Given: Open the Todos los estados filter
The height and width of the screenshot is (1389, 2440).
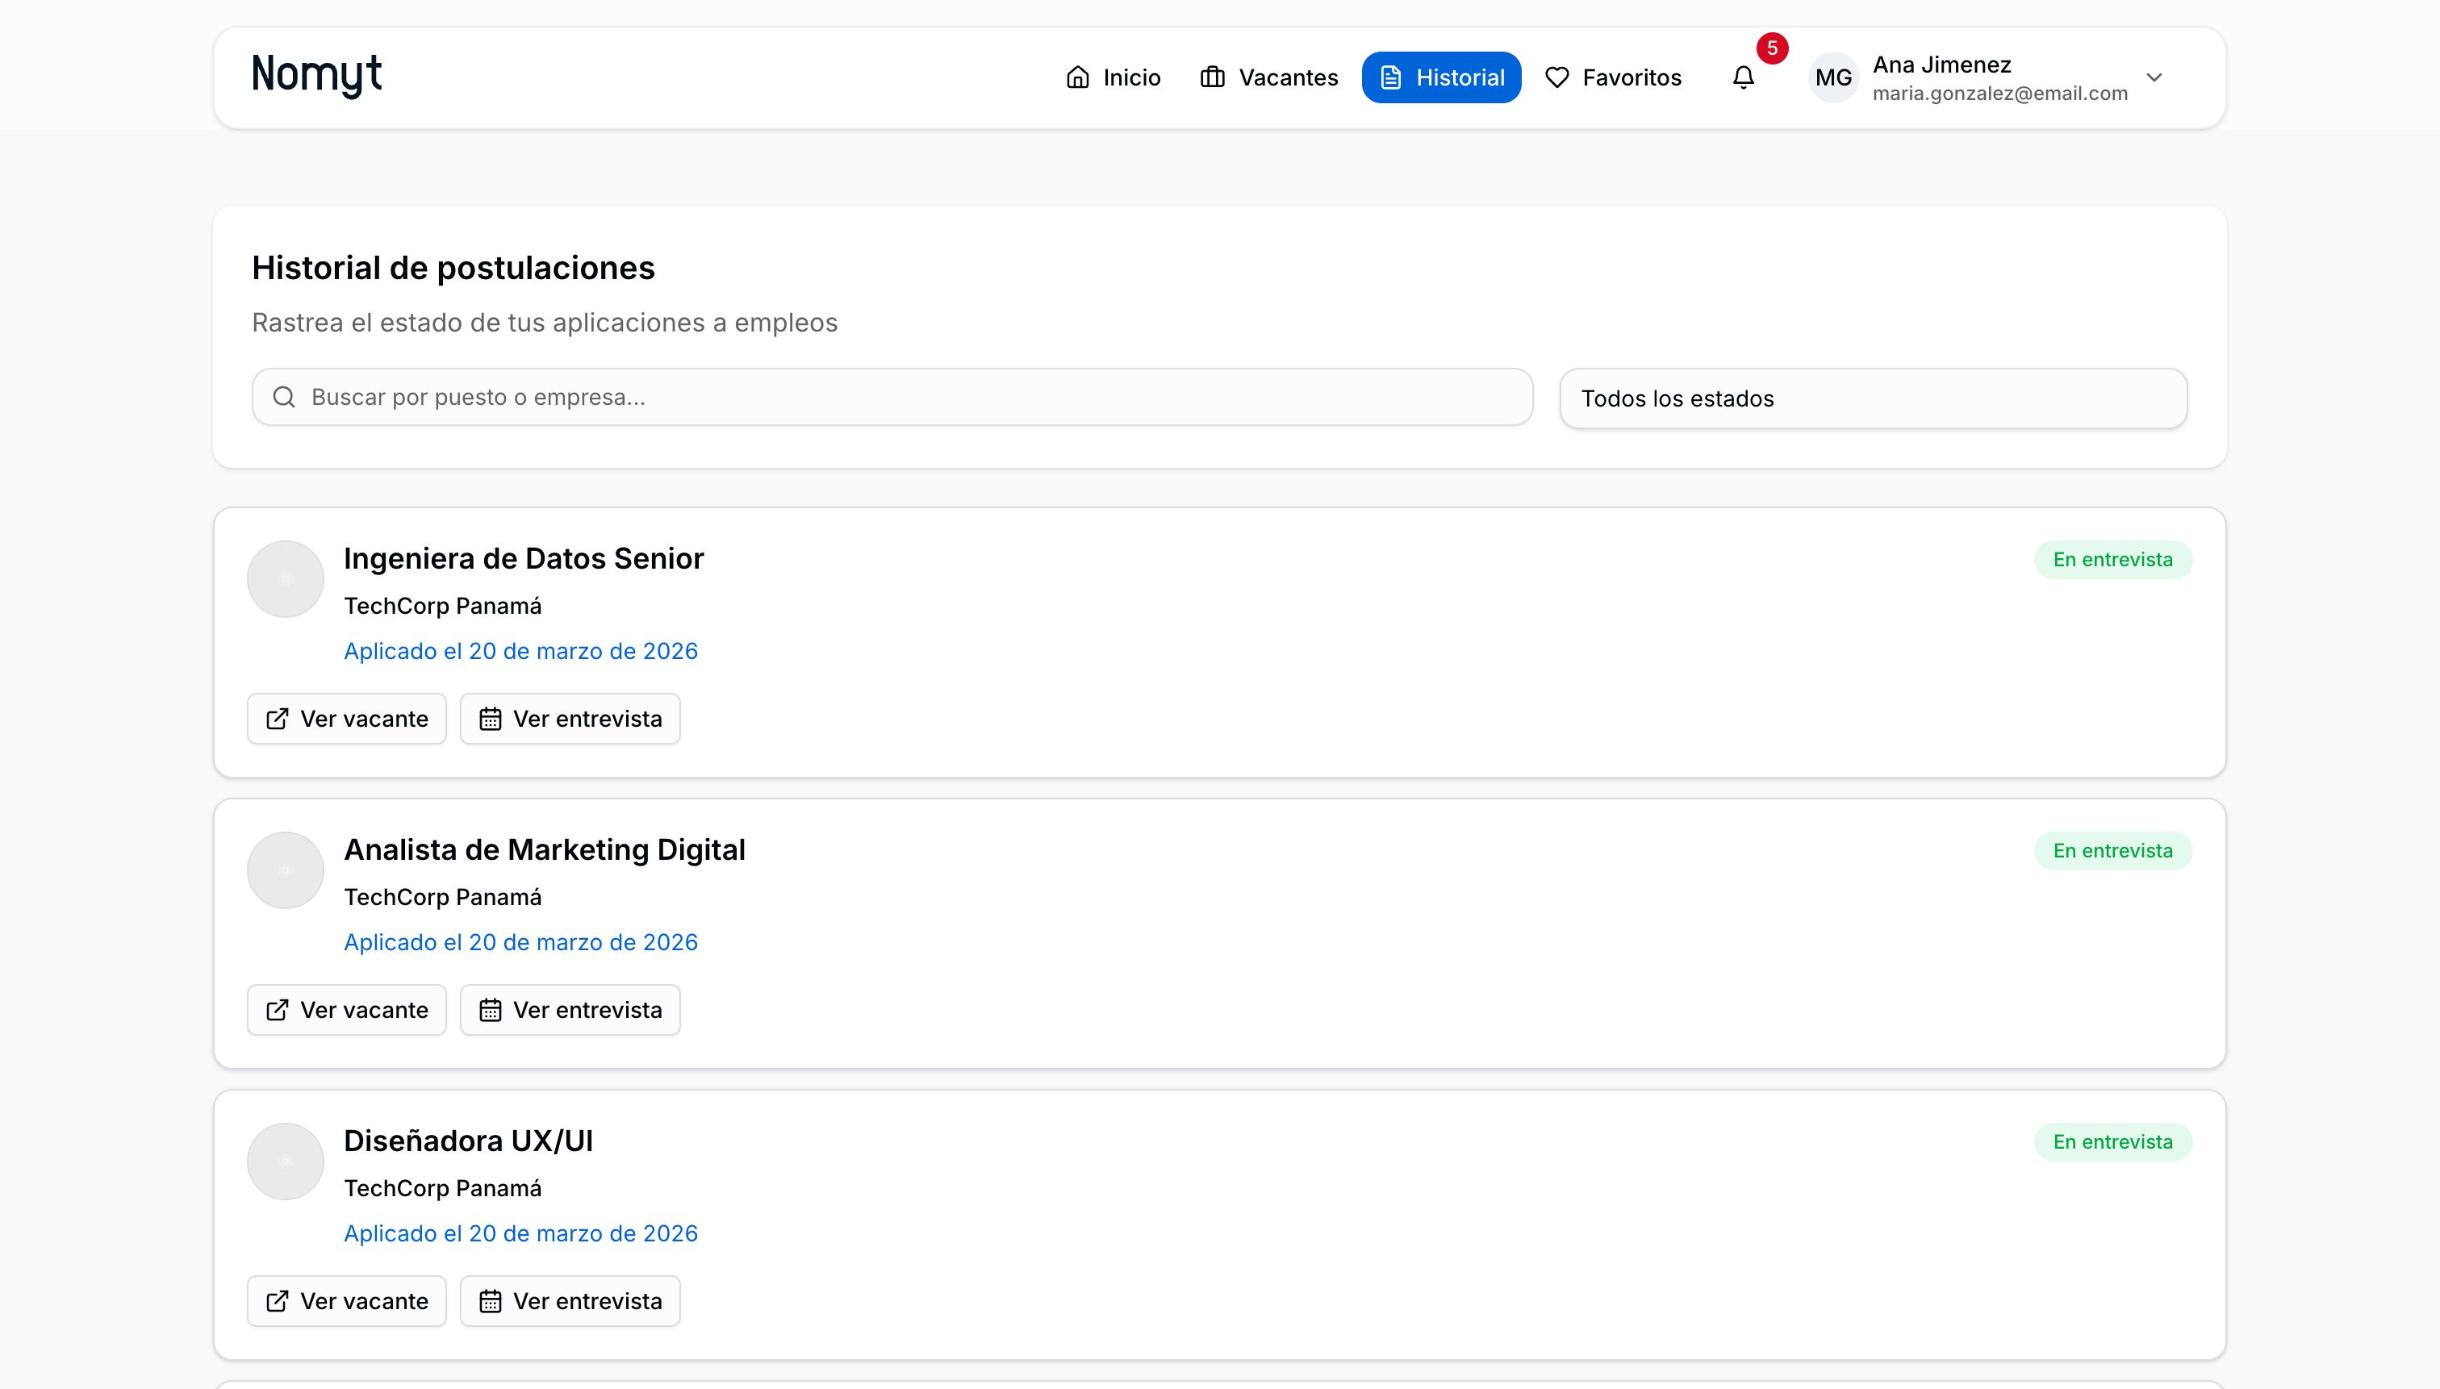Looking at the screenshot, I should pyautogui.click(x=1872, y=398).
